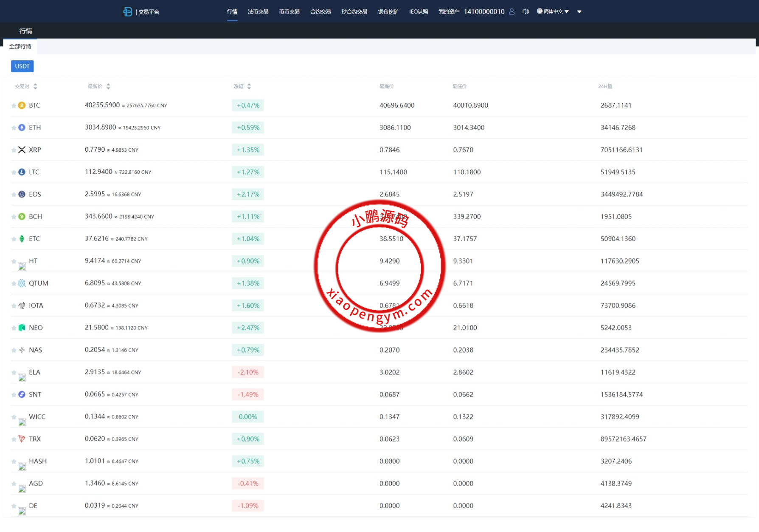Click the Bitcoin coin icon
This screenshot has width=759, height=532.
click(x=22, y=105)
